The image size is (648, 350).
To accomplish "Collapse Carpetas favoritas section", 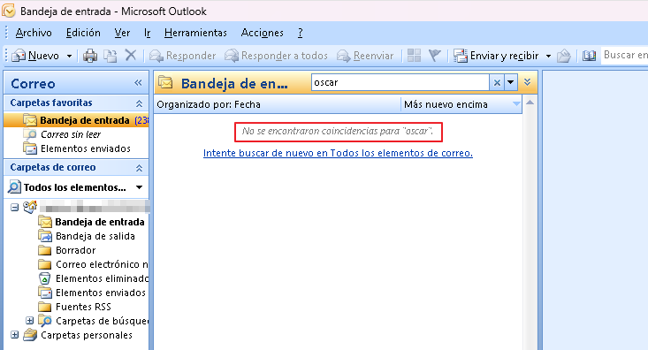I will 140,103.
